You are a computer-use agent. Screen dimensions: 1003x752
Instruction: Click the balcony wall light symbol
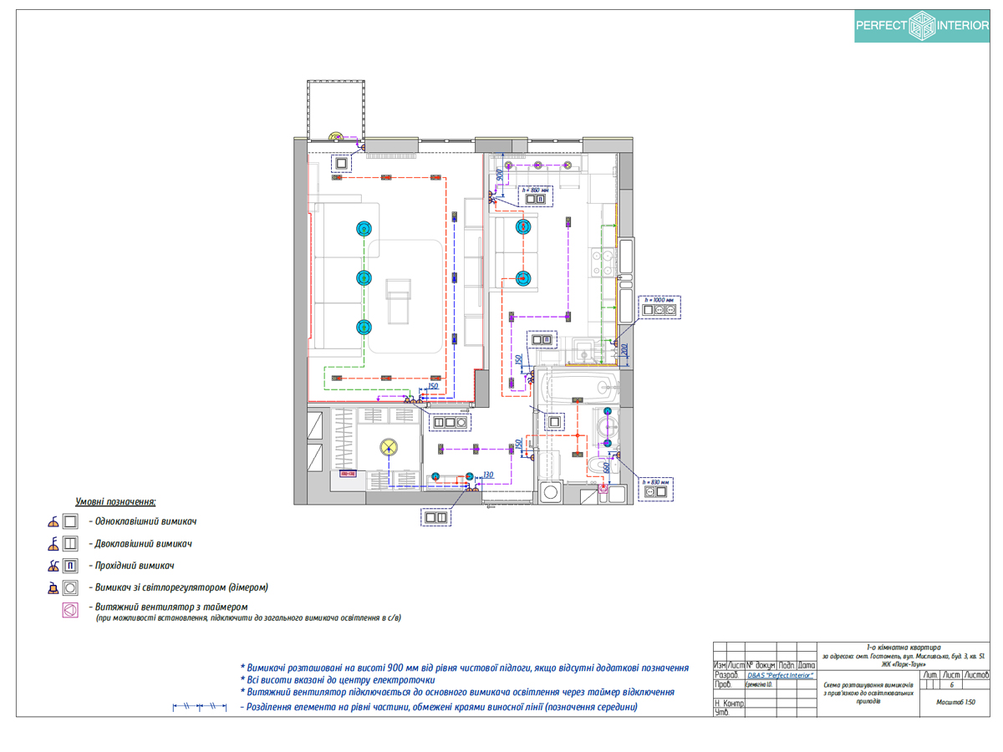tap(334, 136)
